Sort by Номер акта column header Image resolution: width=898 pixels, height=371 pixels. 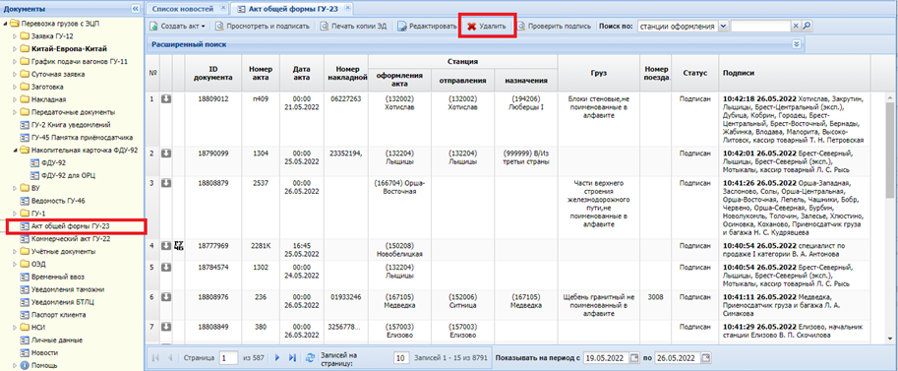(x=261, y=72)
